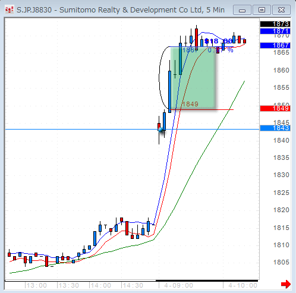The height and width of the screenshot is (293, 296).
Task: Click the light blue 1843 price label
Action: 275,128
